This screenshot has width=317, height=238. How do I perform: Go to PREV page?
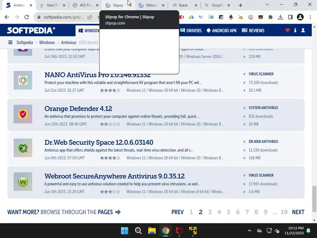pos(177,212)
